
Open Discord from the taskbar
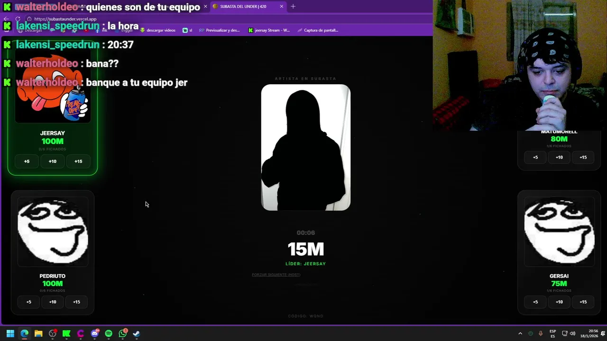click(95, 333)
